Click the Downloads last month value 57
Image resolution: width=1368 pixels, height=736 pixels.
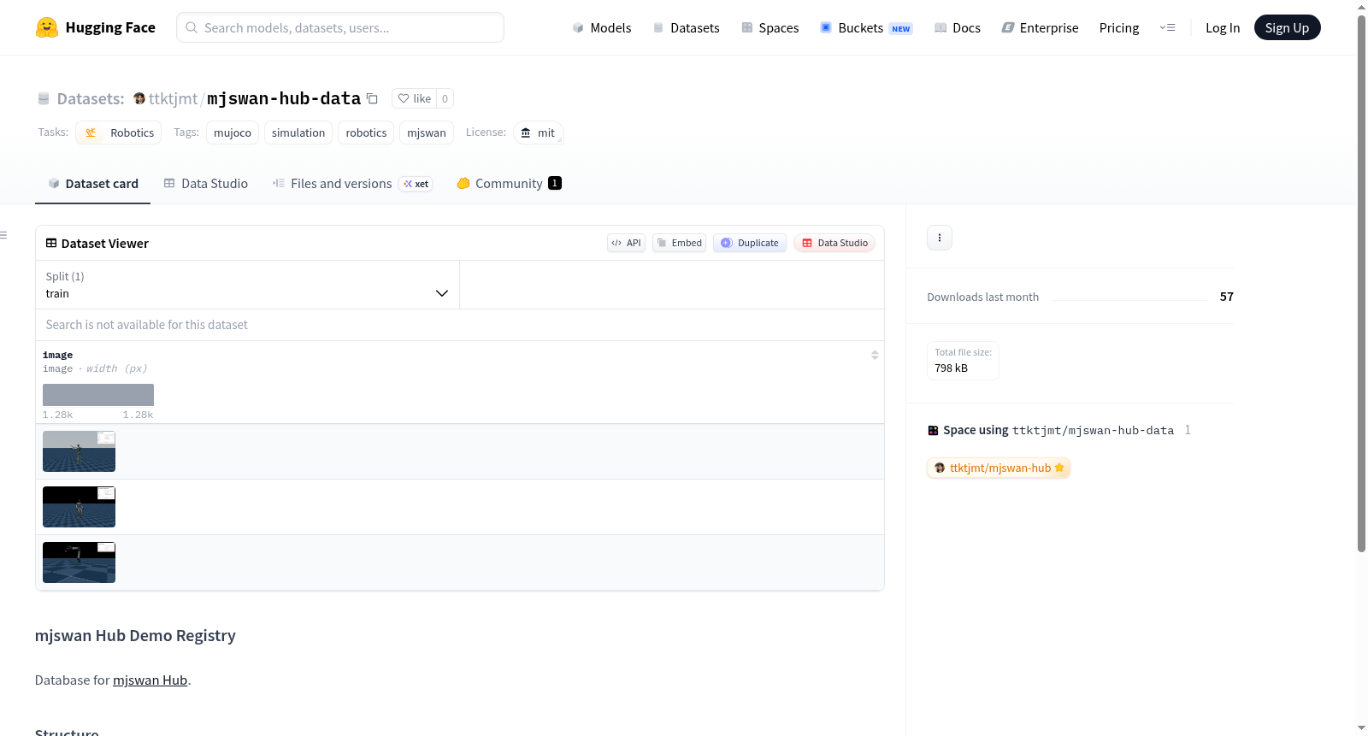pos(1227,297)
